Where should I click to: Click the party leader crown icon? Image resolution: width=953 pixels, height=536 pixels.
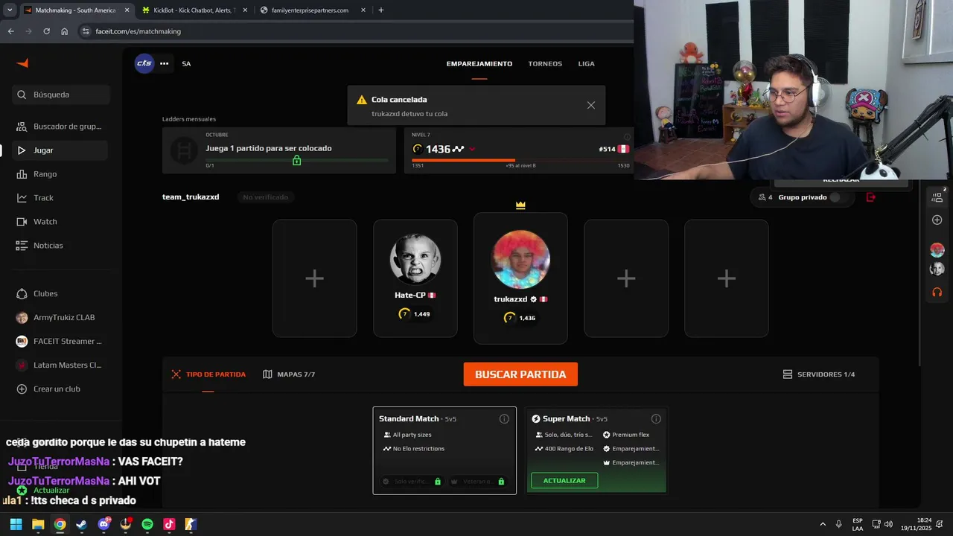point(520,205)
